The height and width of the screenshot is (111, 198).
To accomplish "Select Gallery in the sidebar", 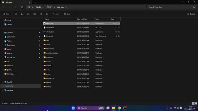I will pos(8,24).
